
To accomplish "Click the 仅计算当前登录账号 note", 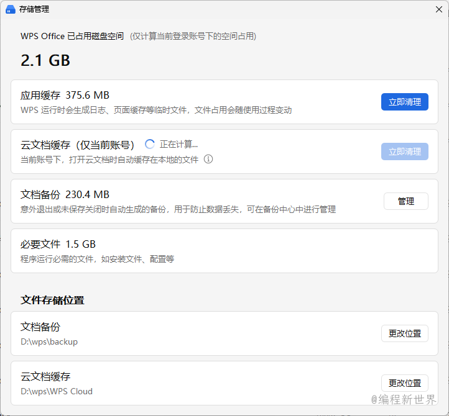I will click(193, 36).
